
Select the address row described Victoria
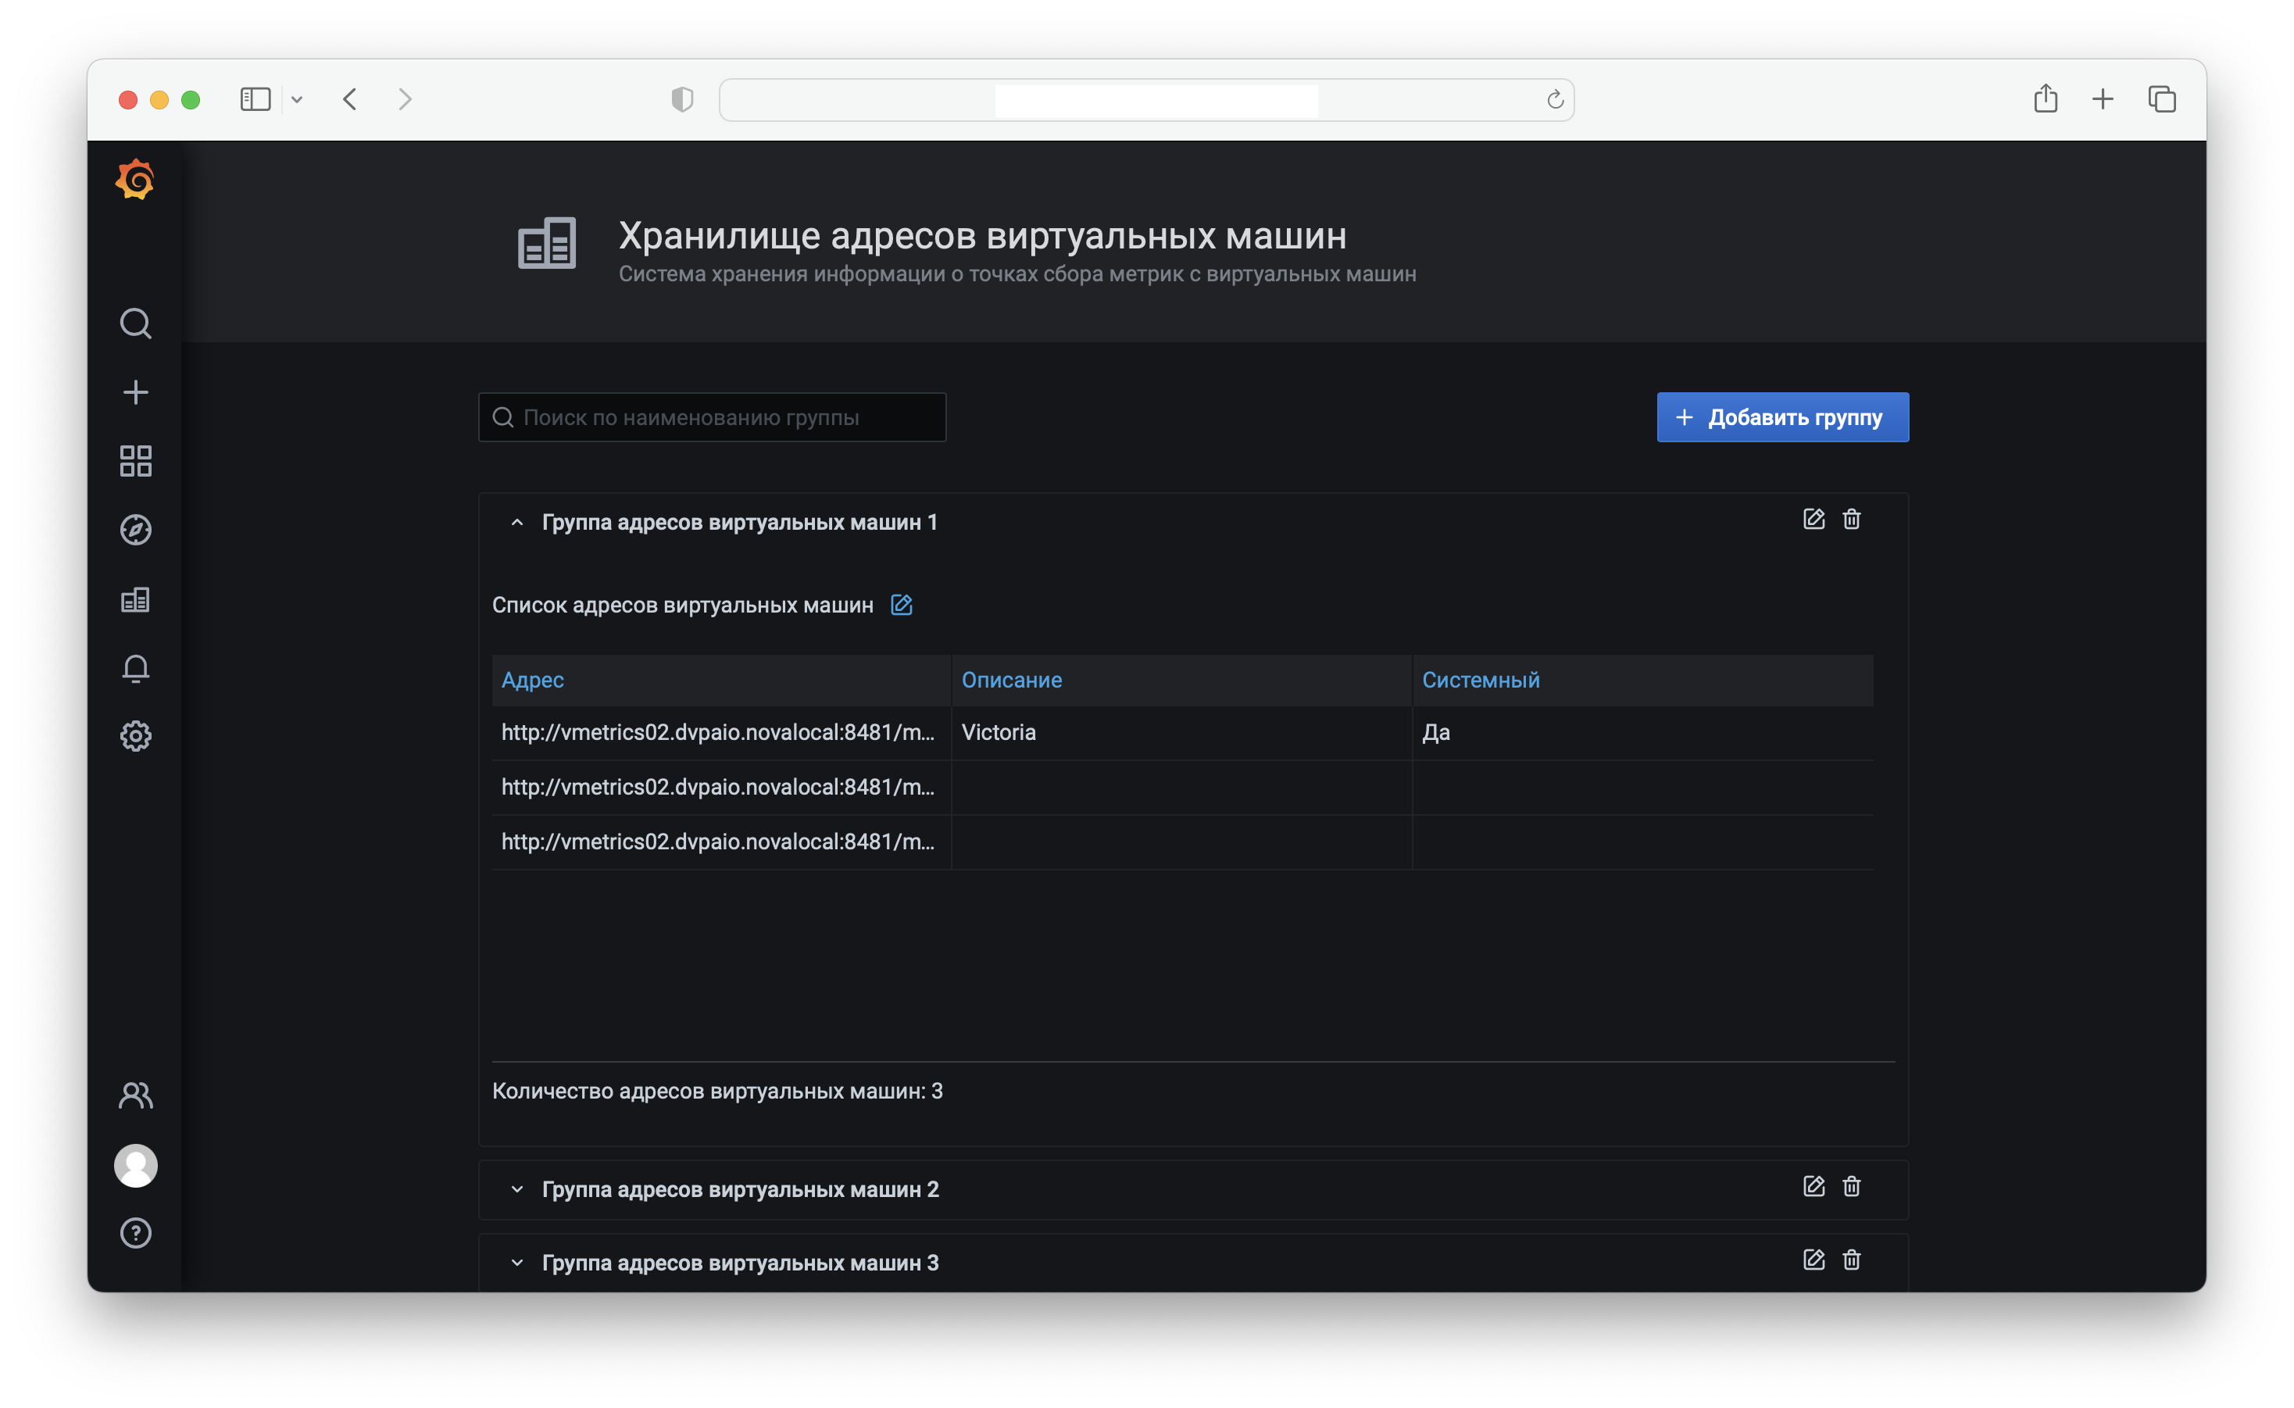(x=1182, y=732)
